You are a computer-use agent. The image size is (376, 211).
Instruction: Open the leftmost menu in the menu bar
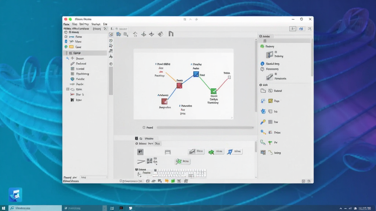tap(66, 24)
